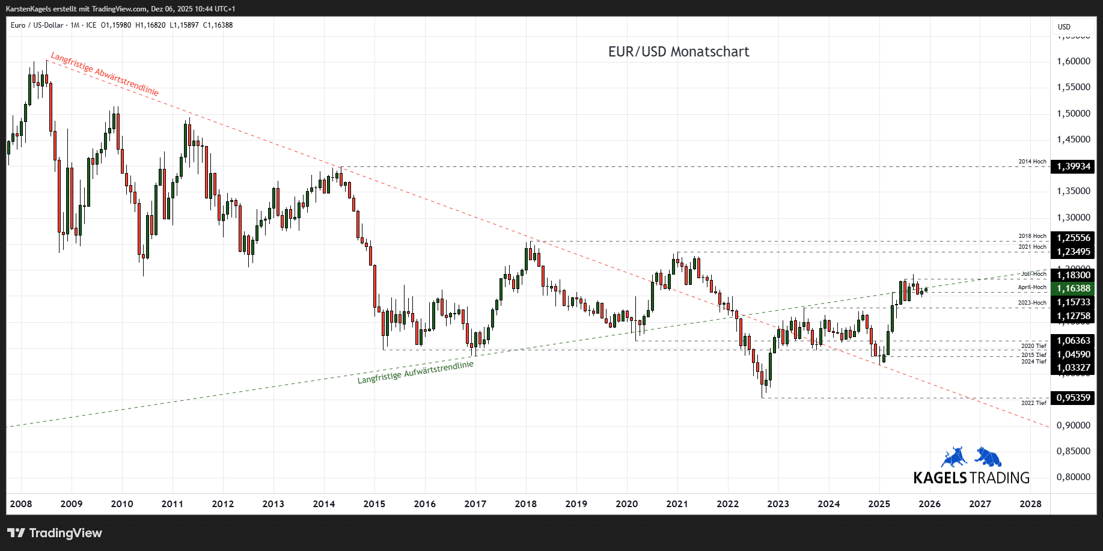The height and width of the screenshot is (551, 1103).
Task: Click the green Langfristige Aufwärtstrendlinie label
Action: point(415,373)
